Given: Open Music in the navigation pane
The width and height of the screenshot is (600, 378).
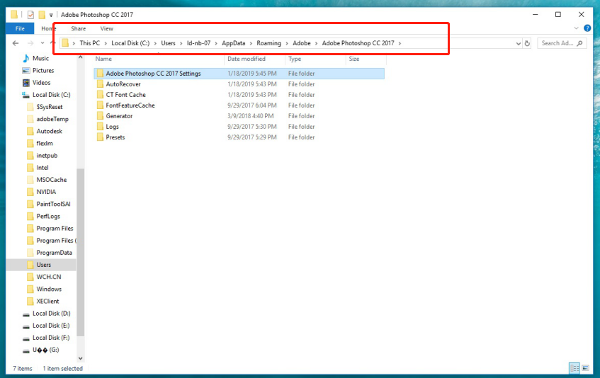Looking at the screenshot, I should [40, 59].
